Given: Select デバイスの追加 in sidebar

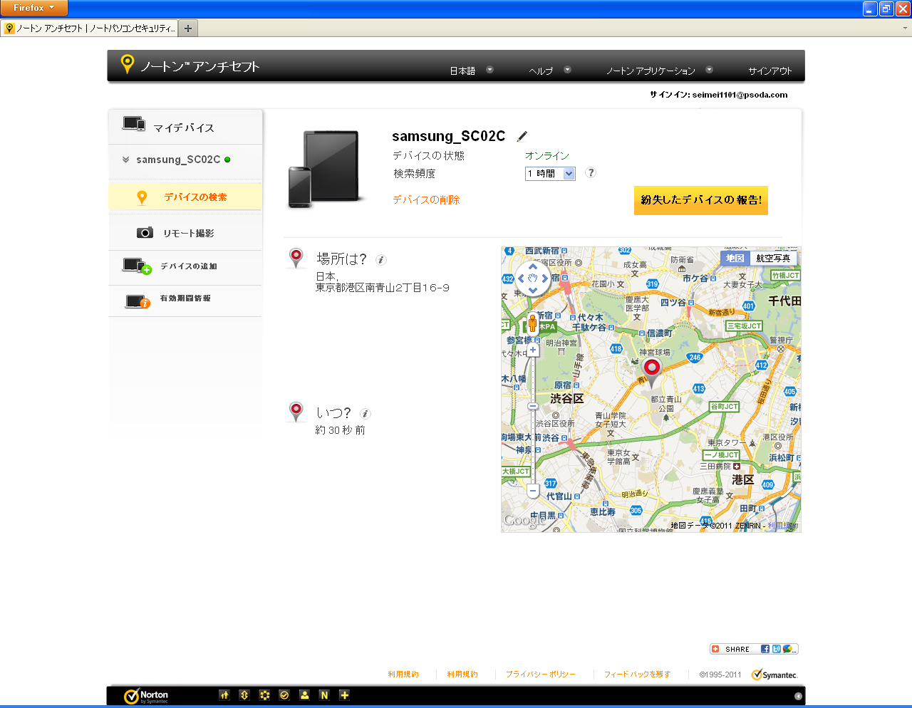Looking at the screenshot, I should 185,266.
